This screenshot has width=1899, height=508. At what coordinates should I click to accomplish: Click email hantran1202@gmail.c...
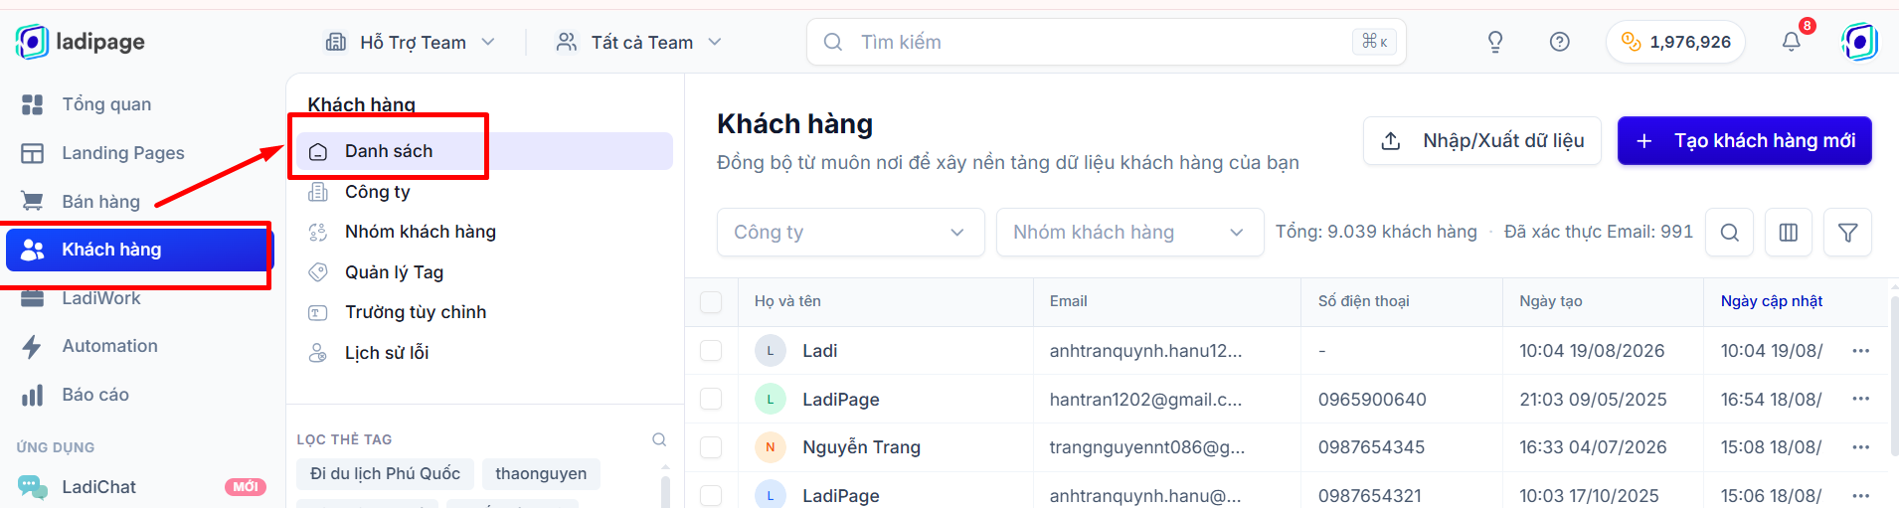pos(1145,400)
